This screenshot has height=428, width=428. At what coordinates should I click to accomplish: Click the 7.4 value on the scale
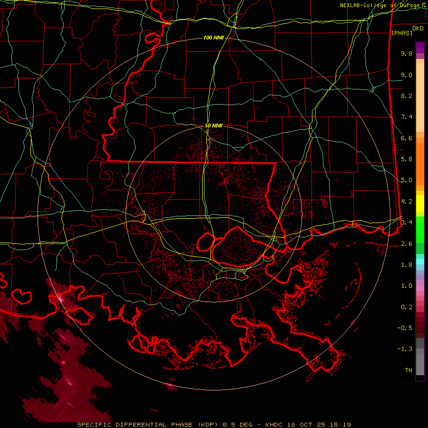point(407,117)
